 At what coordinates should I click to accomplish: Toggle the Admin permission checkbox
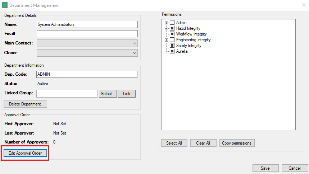[172, 23]
